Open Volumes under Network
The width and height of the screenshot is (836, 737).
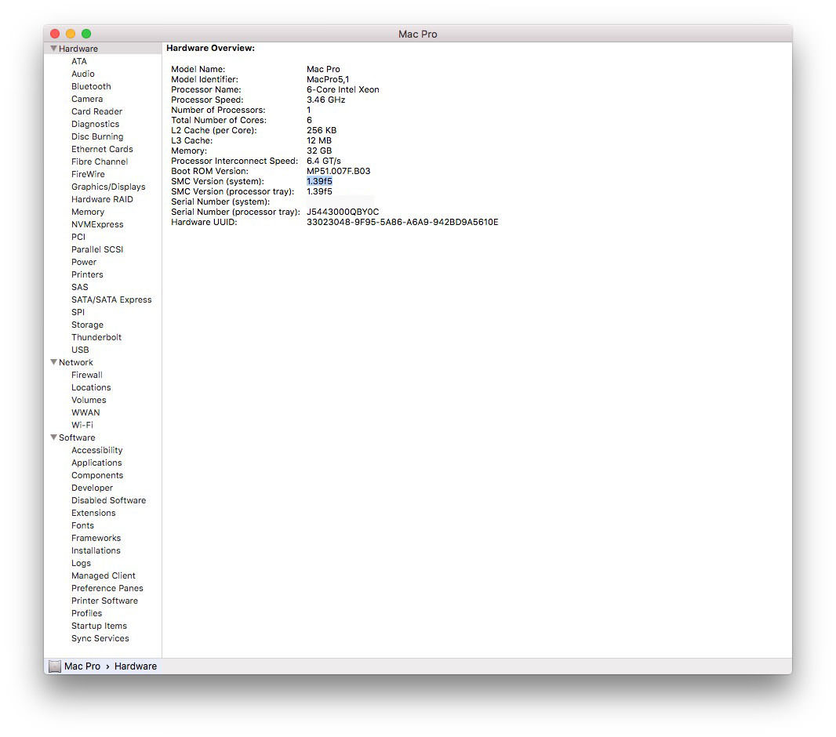tap(89, 400)
